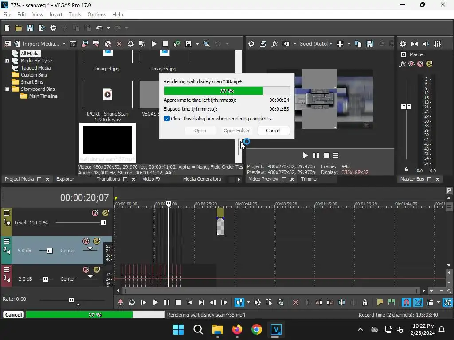Open File menu
This screenshot has width=454, height=340.
pyautogui.click(x=7, y=15)
